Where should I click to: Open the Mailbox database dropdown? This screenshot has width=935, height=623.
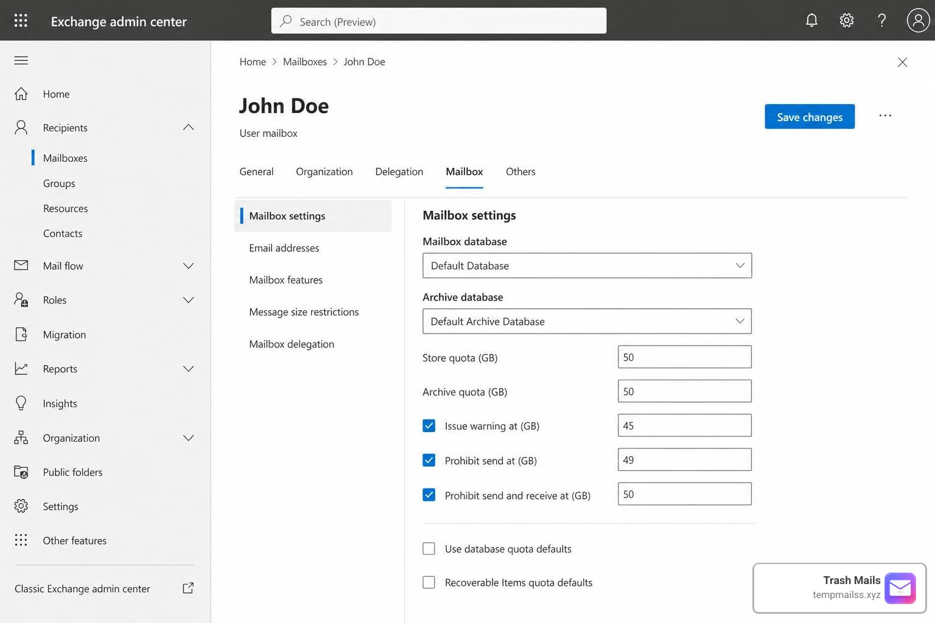[587, 265]
